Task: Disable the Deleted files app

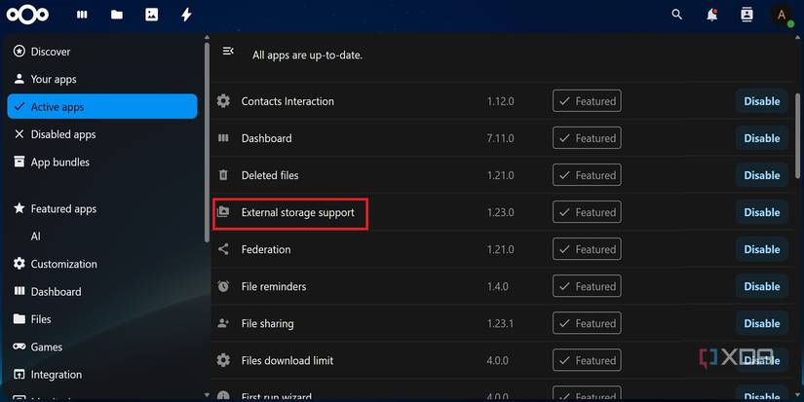Action: pyautogui.click(x=762, y=175)
